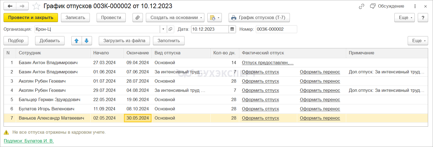Move selected row up
The image size is (433, 147).
(76, 41)
